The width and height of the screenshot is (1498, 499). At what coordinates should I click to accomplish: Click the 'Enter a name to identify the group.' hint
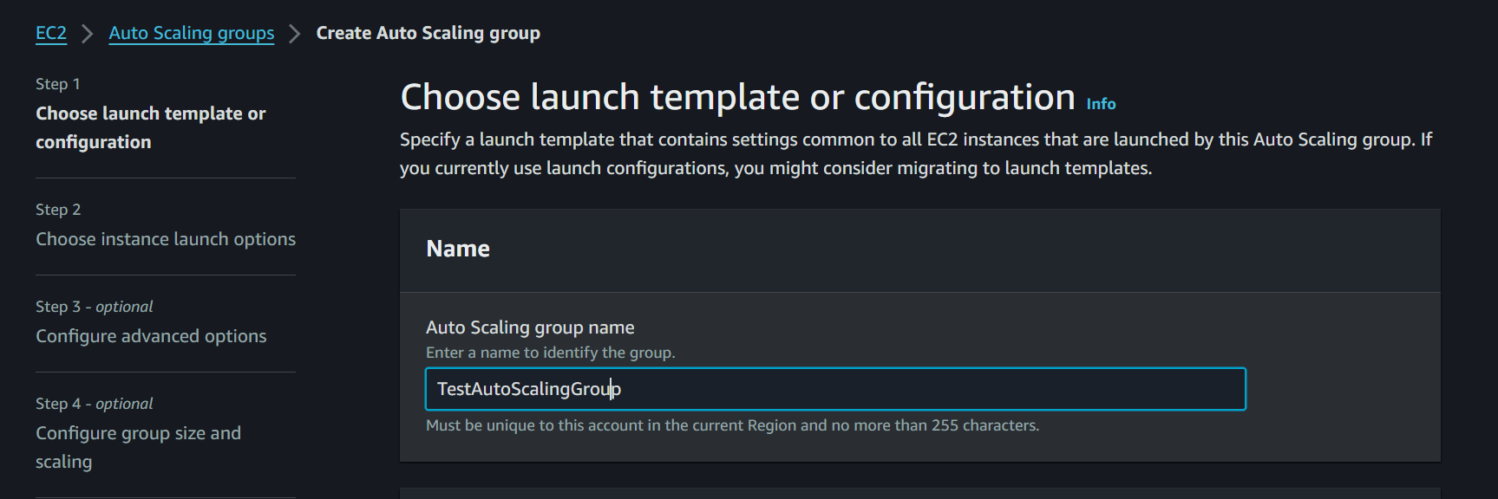pos(550,353)
